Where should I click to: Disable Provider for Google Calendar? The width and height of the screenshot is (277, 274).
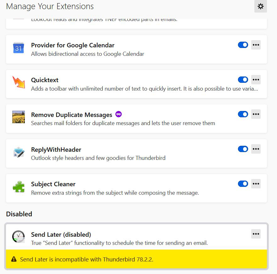click(x=243, y=45)
